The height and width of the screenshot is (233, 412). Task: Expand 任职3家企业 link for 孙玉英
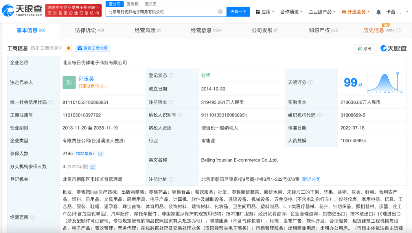coord(92,86)
